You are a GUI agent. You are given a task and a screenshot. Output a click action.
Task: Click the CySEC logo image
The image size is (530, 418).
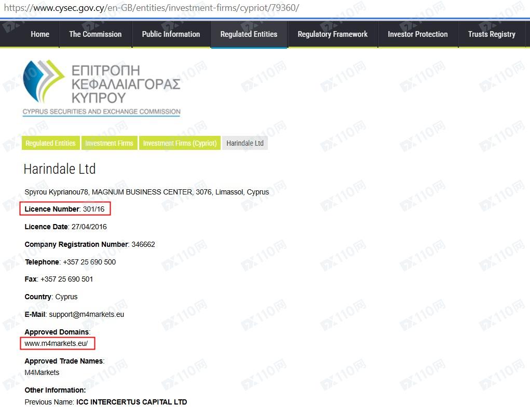tap(102, 87)
